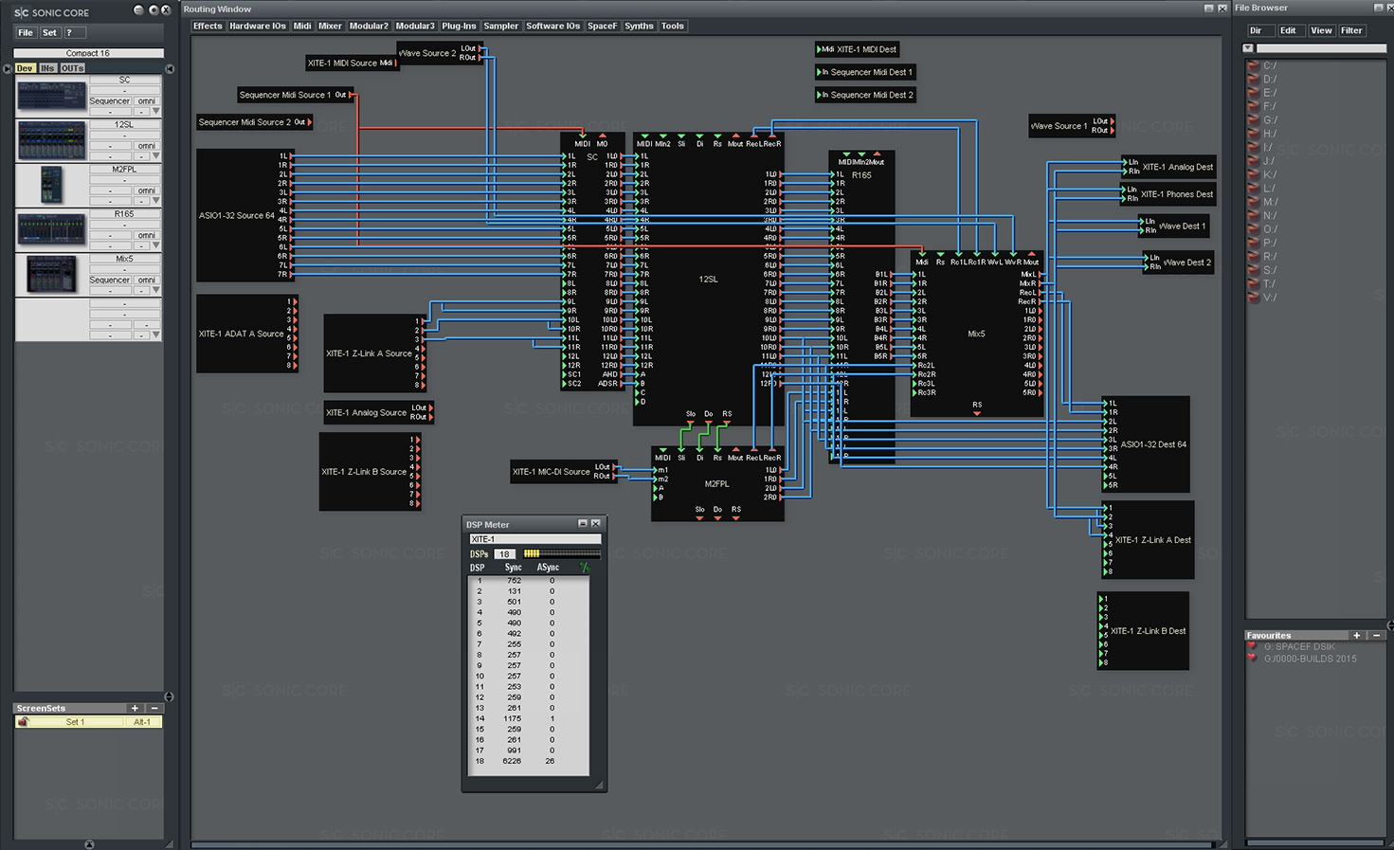The height and width of the screenshot is (850, 1394).
Task: Open the Hardware IOs menu
Action: pyautogui.click(x=258, y=26)
